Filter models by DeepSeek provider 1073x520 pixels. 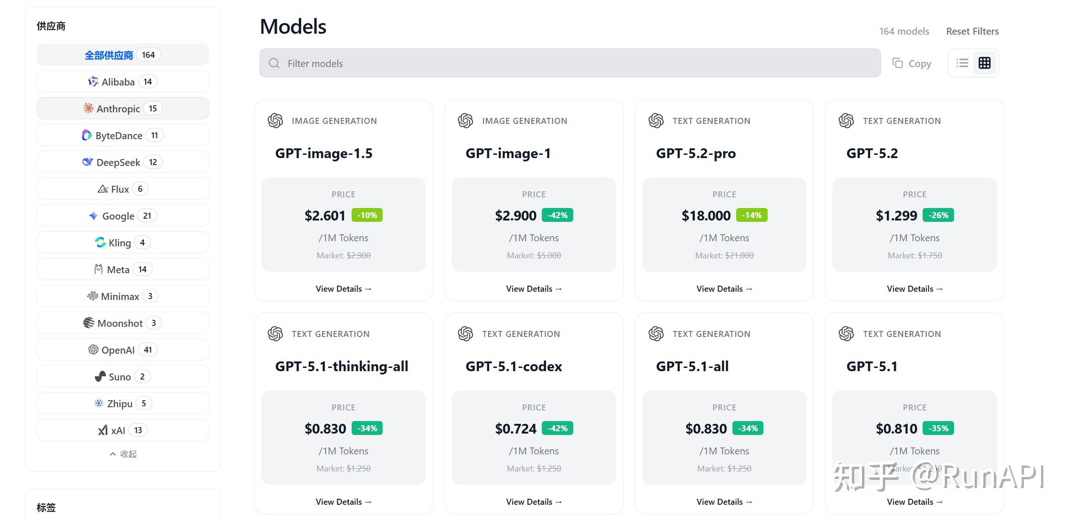123,162
